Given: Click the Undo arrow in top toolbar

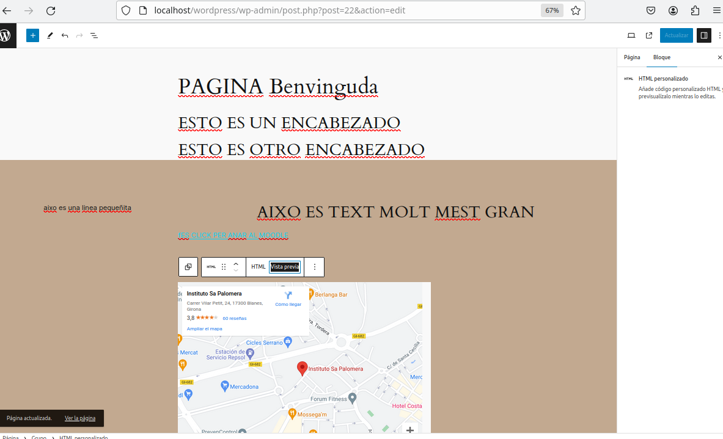Looking at the screenshot, I should [x=65, y=35].
